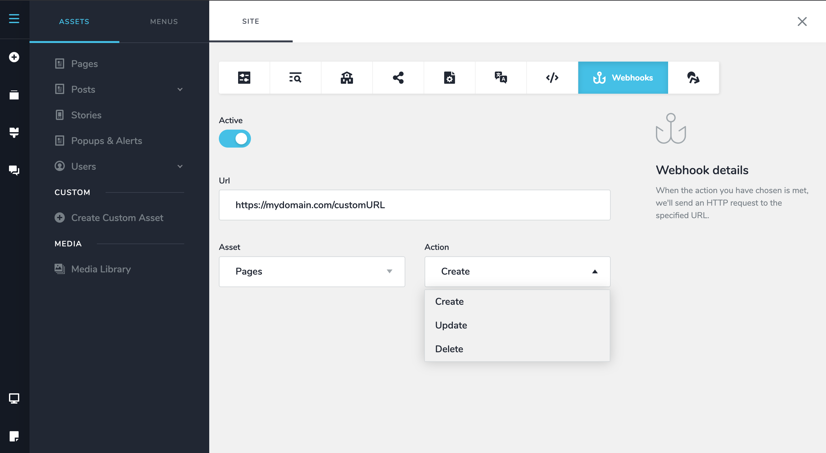Click Create Custom Asset
The width and height of the screenshot is (826, 453).
pos(117,218)
